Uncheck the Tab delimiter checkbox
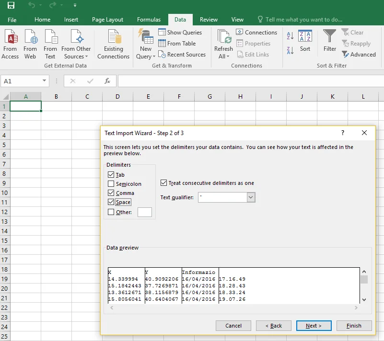This screenshot has width=384, height=341. click(111, 175)
